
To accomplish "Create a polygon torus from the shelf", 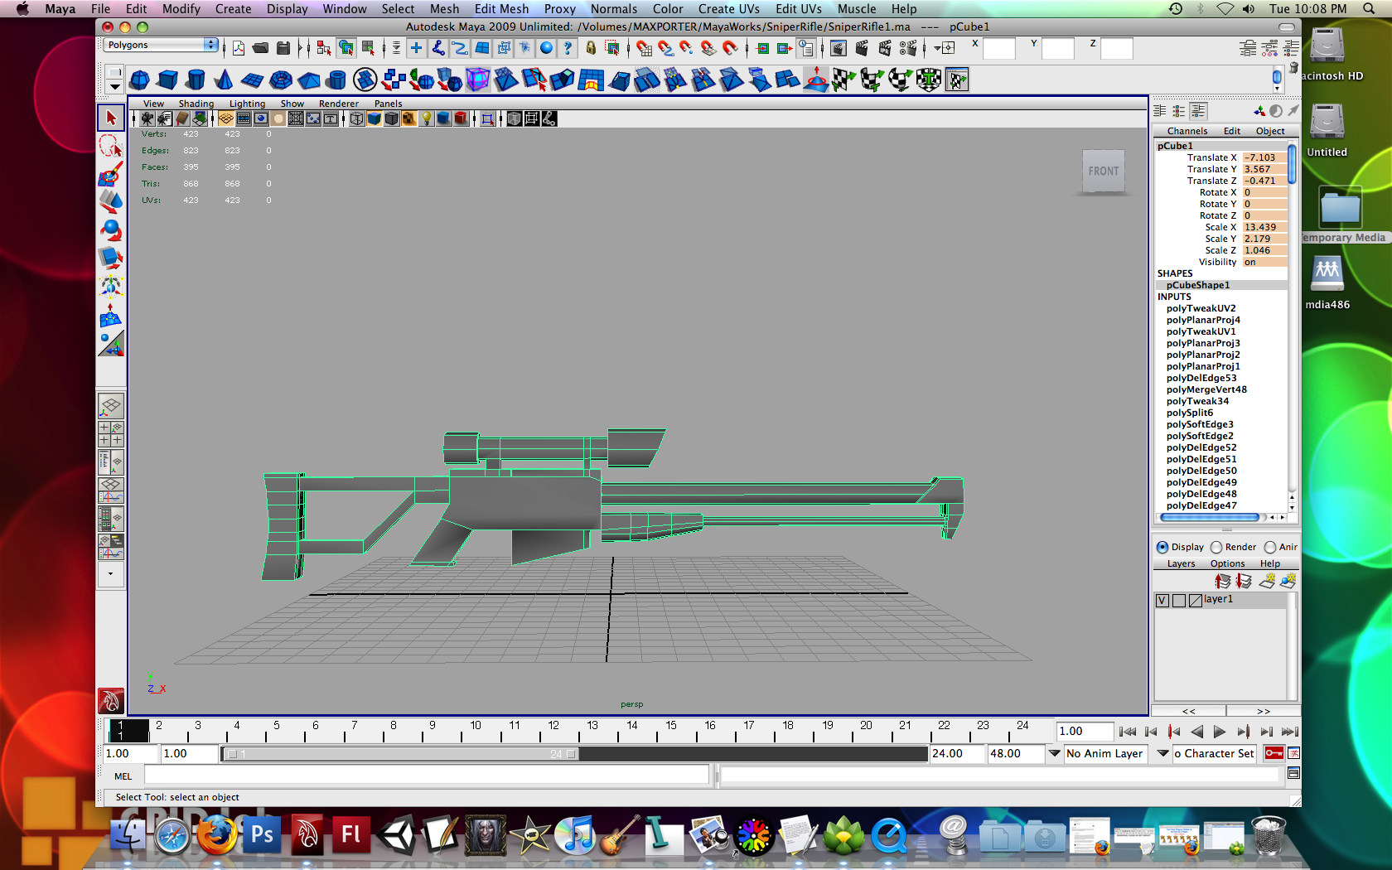I will (x=281, y=80).
